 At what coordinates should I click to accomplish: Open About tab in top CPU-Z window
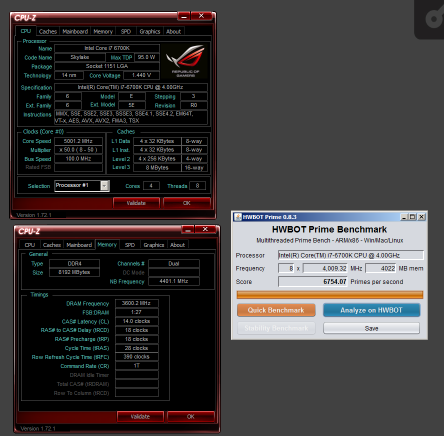coord(173,31)
